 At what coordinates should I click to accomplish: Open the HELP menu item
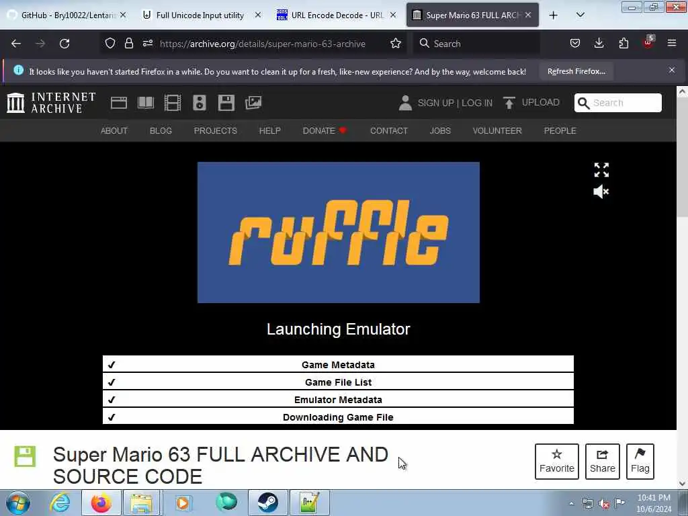point(270,131)
